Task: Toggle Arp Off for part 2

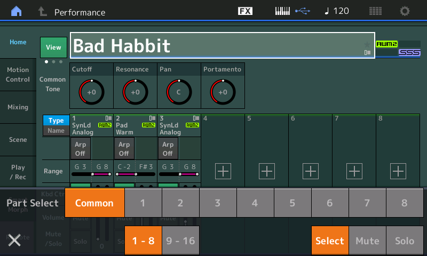Action: 124,149
